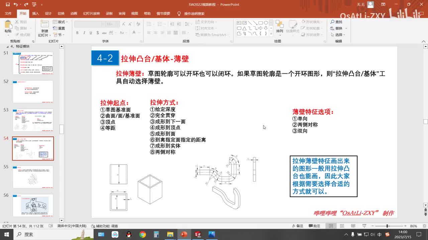Open the Paste options dropdown arrow
Screen dimensions: 428x240
pyautogui.click(x=8, y=35)
